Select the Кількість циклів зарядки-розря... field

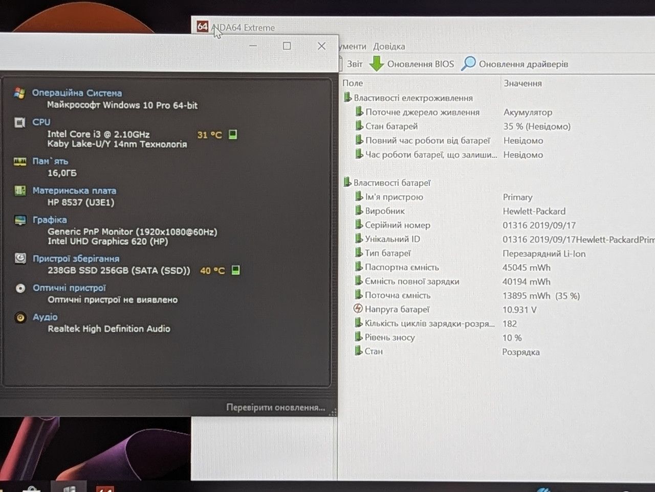point(430,323)
